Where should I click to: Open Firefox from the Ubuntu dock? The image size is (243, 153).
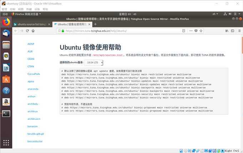pos(6,22)
